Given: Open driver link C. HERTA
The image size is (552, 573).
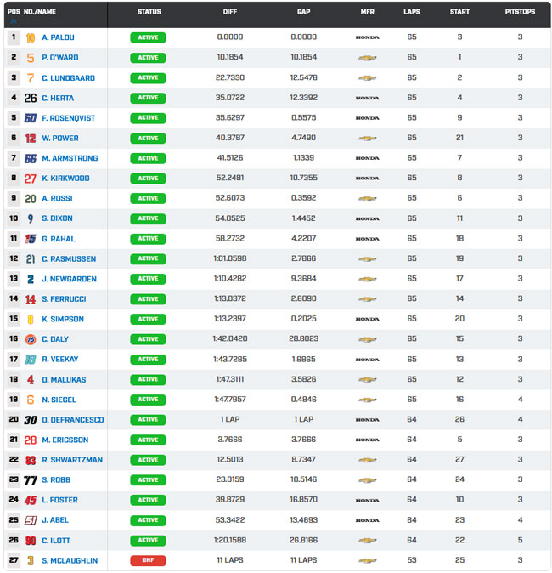Looking at the screenshot, I should tap(58, 98).
